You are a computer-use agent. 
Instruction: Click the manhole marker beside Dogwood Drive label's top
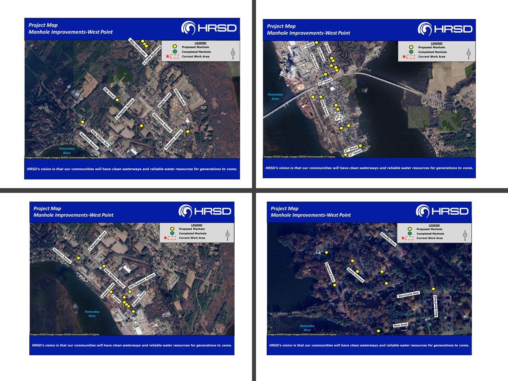coord(327,252)
